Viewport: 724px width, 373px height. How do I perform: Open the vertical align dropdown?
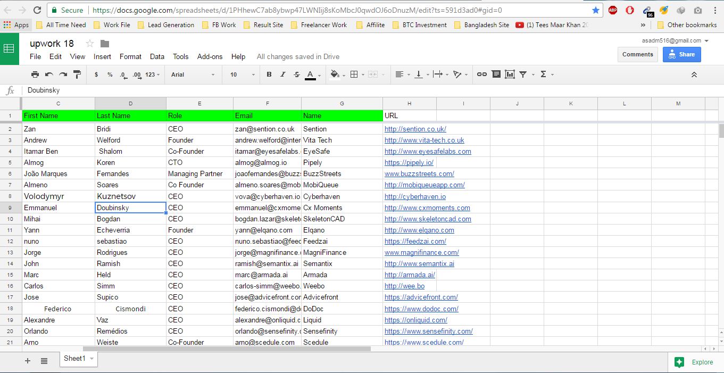421,74
